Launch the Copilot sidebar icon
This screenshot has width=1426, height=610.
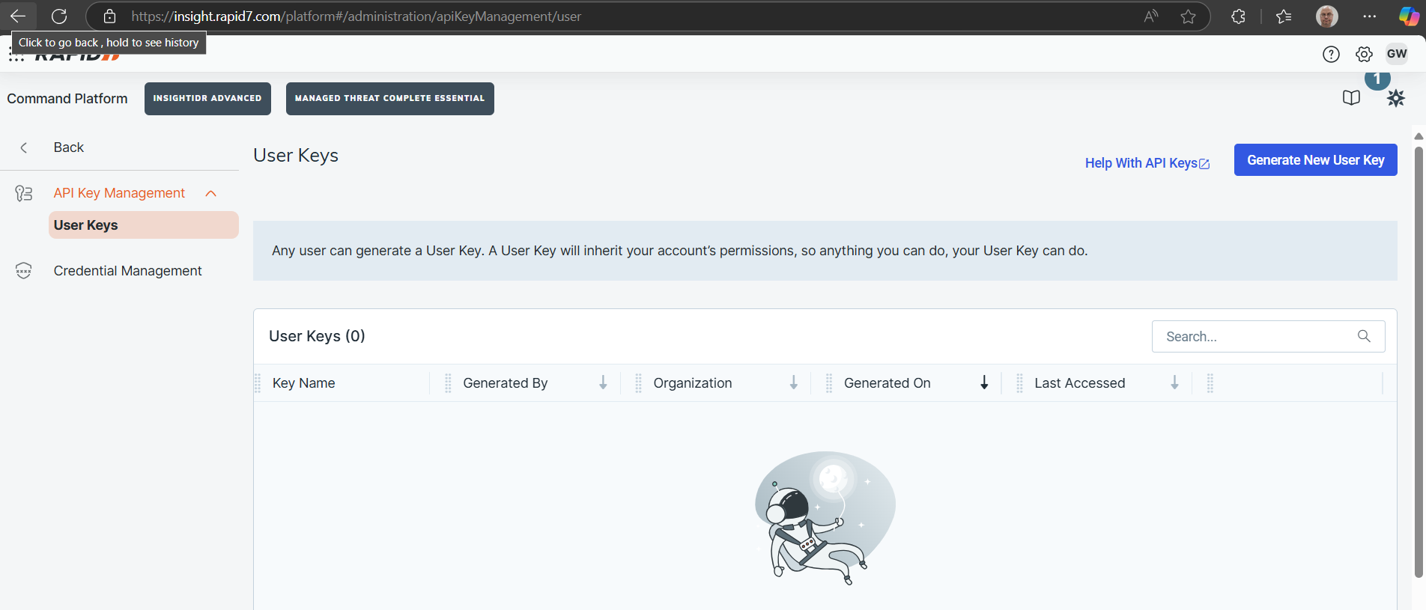1408,16
